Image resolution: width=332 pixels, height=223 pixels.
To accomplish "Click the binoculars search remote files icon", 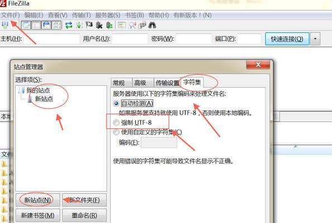I will (152, 25).
